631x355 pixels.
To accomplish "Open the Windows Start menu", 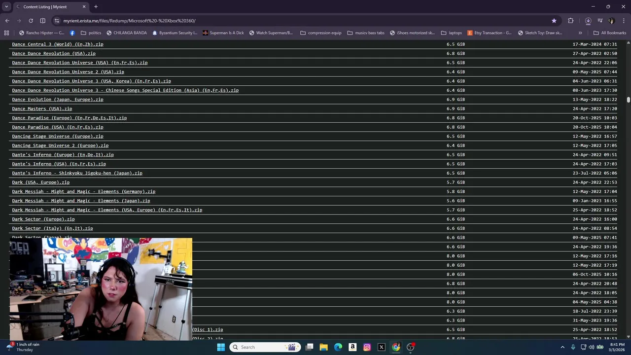I will [221, 347].
